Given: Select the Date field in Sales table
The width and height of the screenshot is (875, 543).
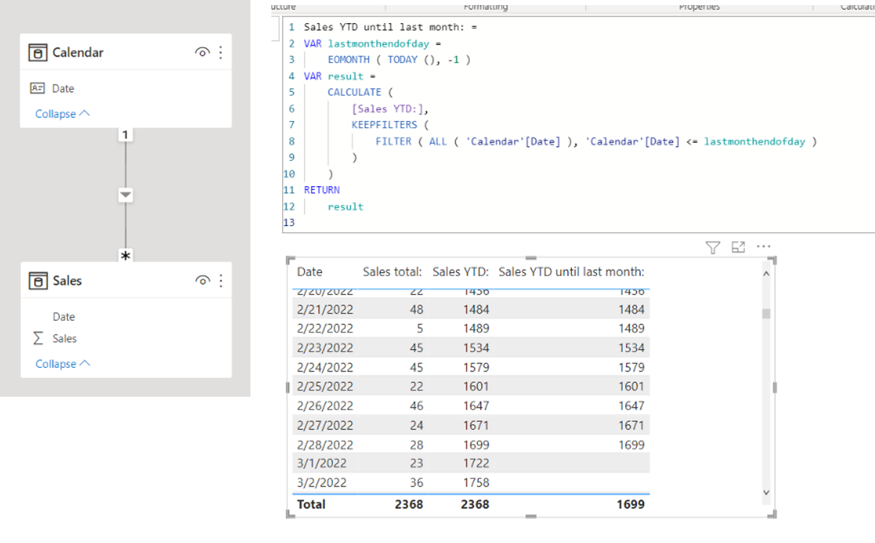Looking at the screenshot, I should (64, 316).
